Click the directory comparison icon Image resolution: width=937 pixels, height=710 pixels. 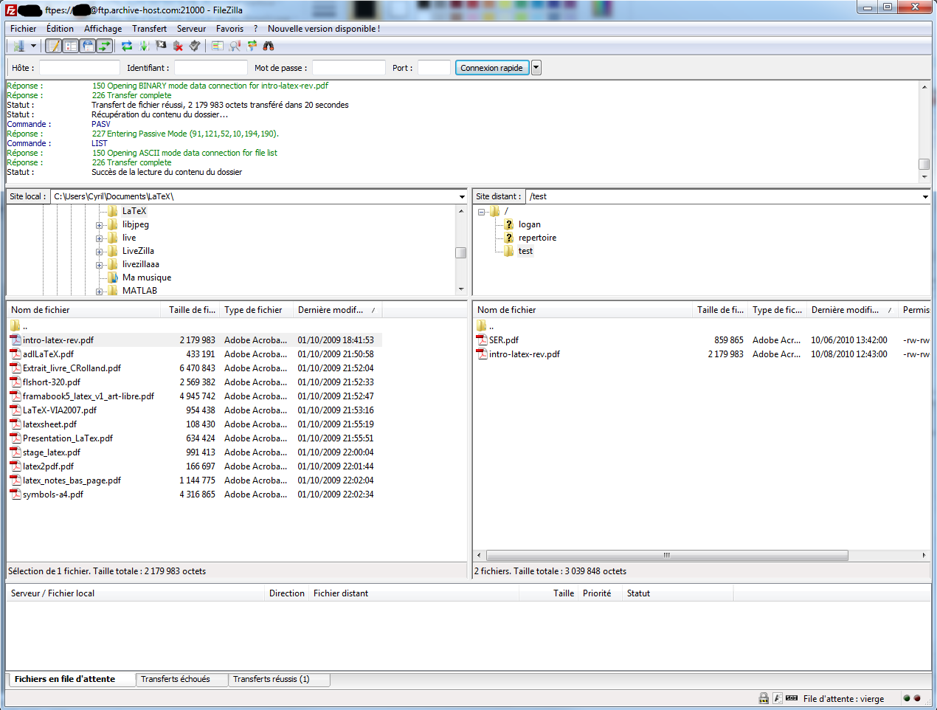click(235, 46)
